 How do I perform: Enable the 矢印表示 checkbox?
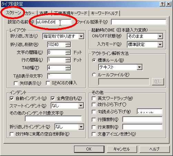[16, 83]
